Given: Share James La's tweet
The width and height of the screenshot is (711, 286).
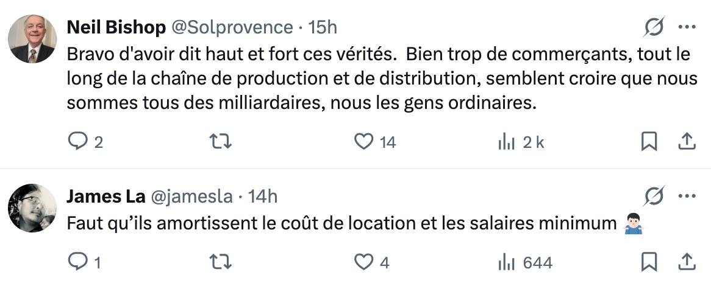Looking at the screenshot, I should tap(687, 262).
